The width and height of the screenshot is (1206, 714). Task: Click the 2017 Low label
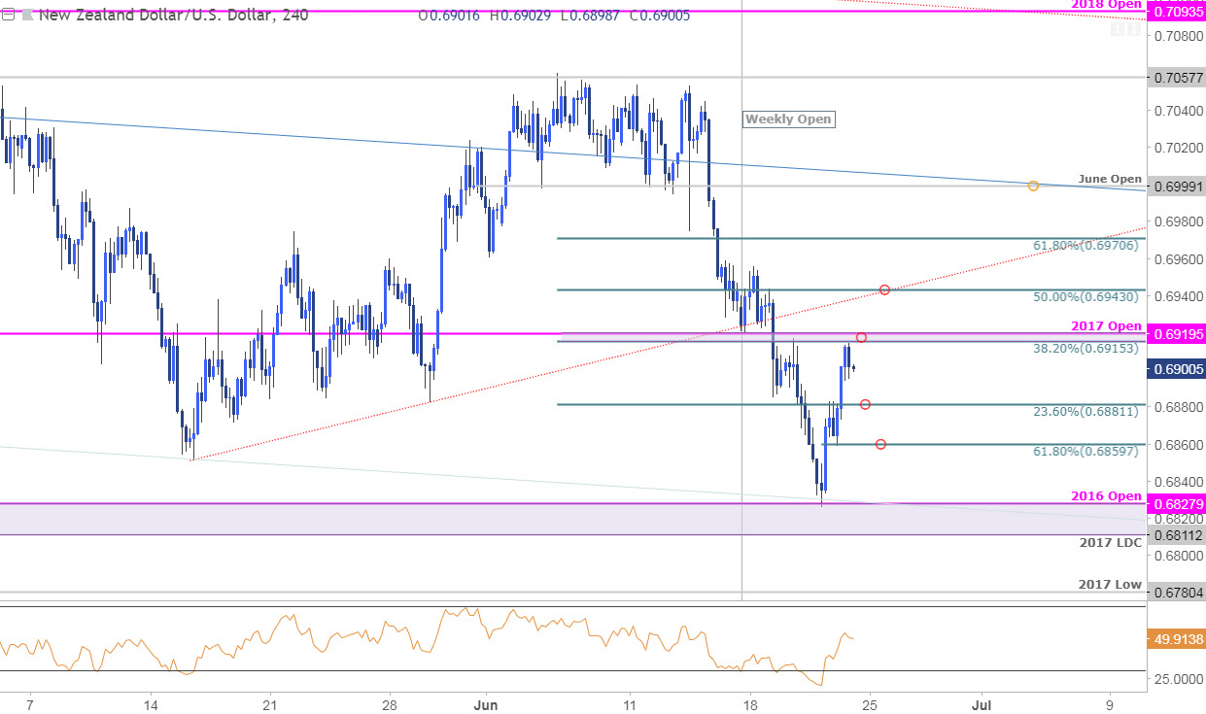1111,584
